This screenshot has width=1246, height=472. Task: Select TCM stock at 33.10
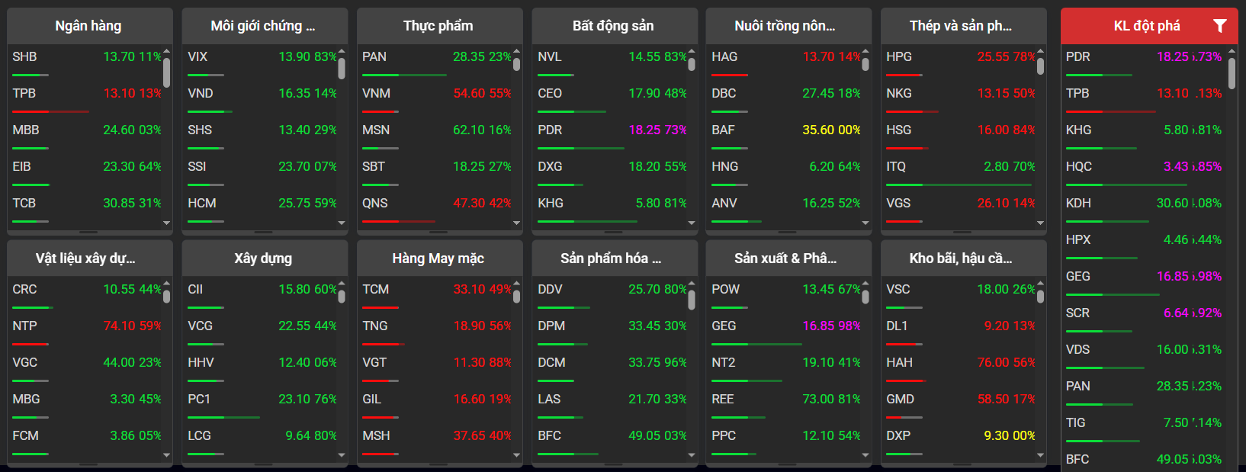click(x=435, y=294)
